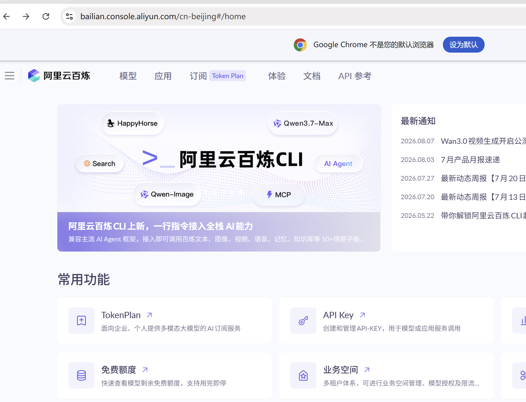Click the TokenPlan description text
Viewport: 526px width, 402px height.
tap(171, 328)
